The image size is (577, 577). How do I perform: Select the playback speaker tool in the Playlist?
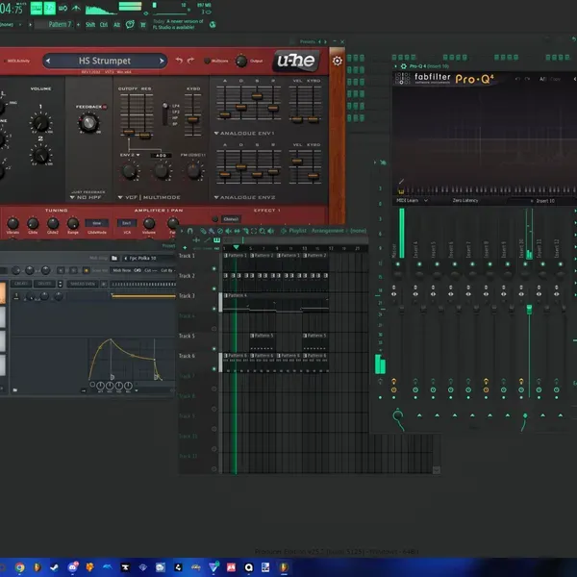pos(271,231)
